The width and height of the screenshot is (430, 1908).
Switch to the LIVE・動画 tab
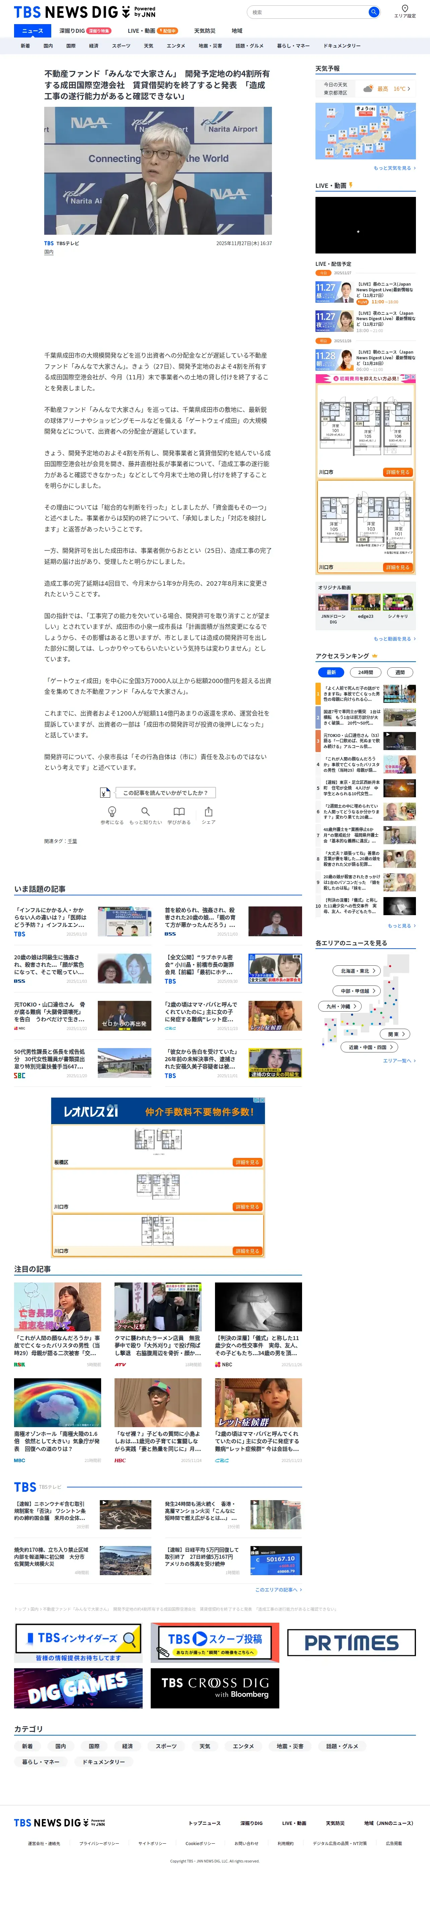click(x=153, y=30)
